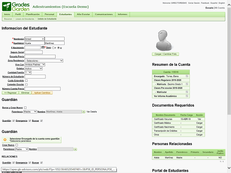Check the Cuido Extendido checkbox
The image size is (231, 173).
(x=26, y=80)
